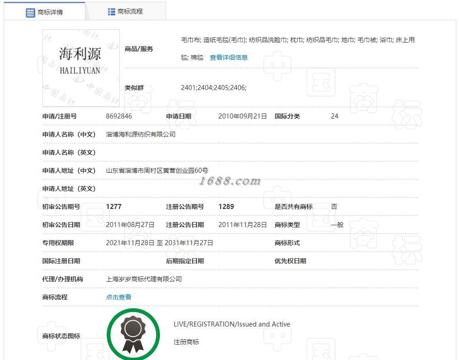Open the 点击查看 trademark process link
This screenshot has width=459, height=360.
tap(118, 297)
